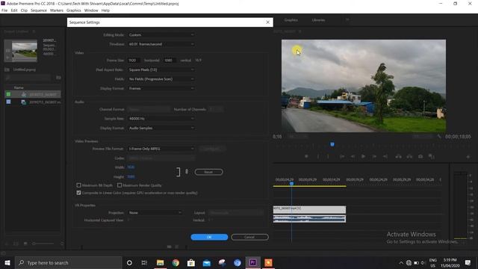Open the Preview File Format I-Frame Only MPEG dropdown
Image resolution: width=478 pixels, height=269 pixels.
coord(161,149)
